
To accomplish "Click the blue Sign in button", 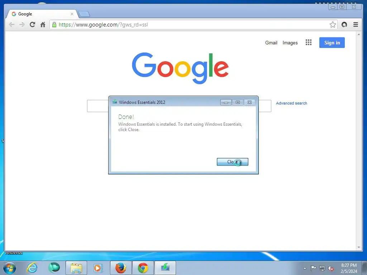I will (332, 43).
